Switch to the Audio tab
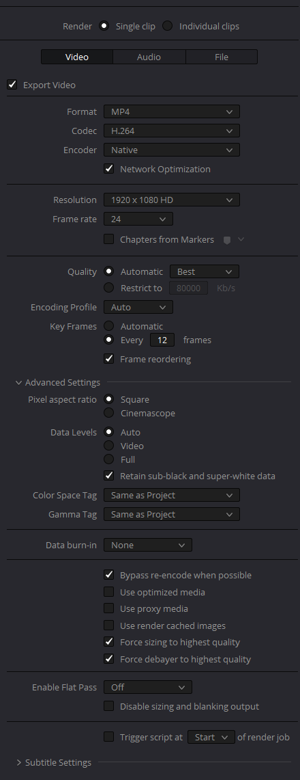Image resolution: width=300 pixels, height=780 pixels. coord(149,57)
